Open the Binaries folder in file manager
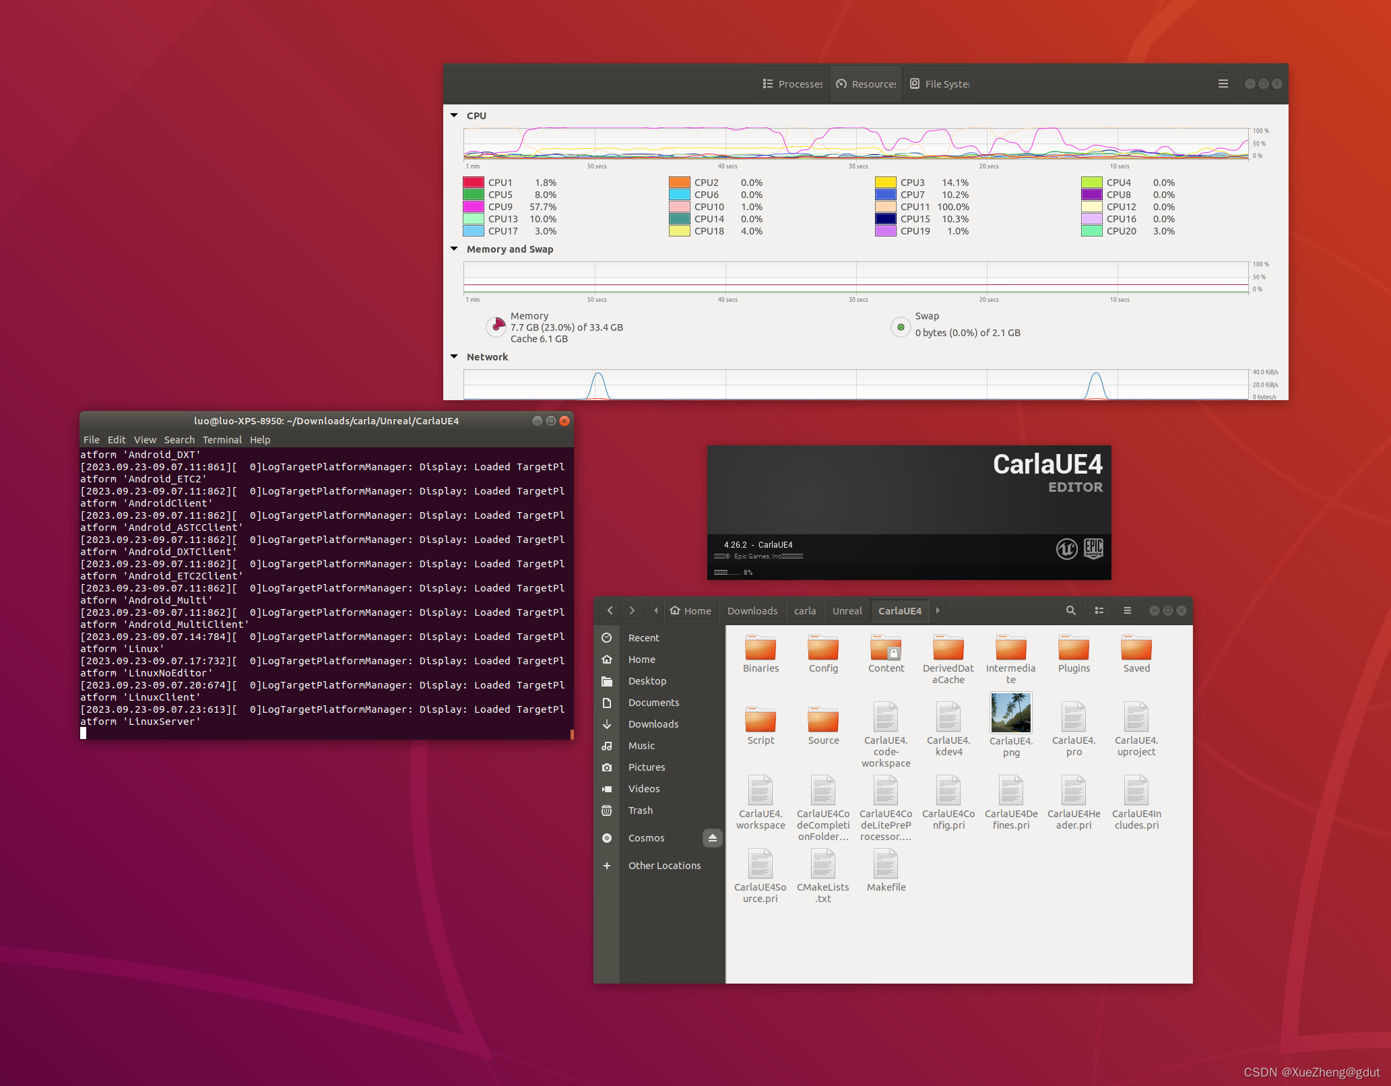 point(761,653)
